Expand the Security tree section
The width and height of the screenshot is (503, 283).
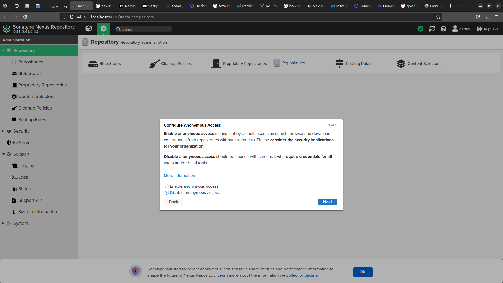[3, 131]
